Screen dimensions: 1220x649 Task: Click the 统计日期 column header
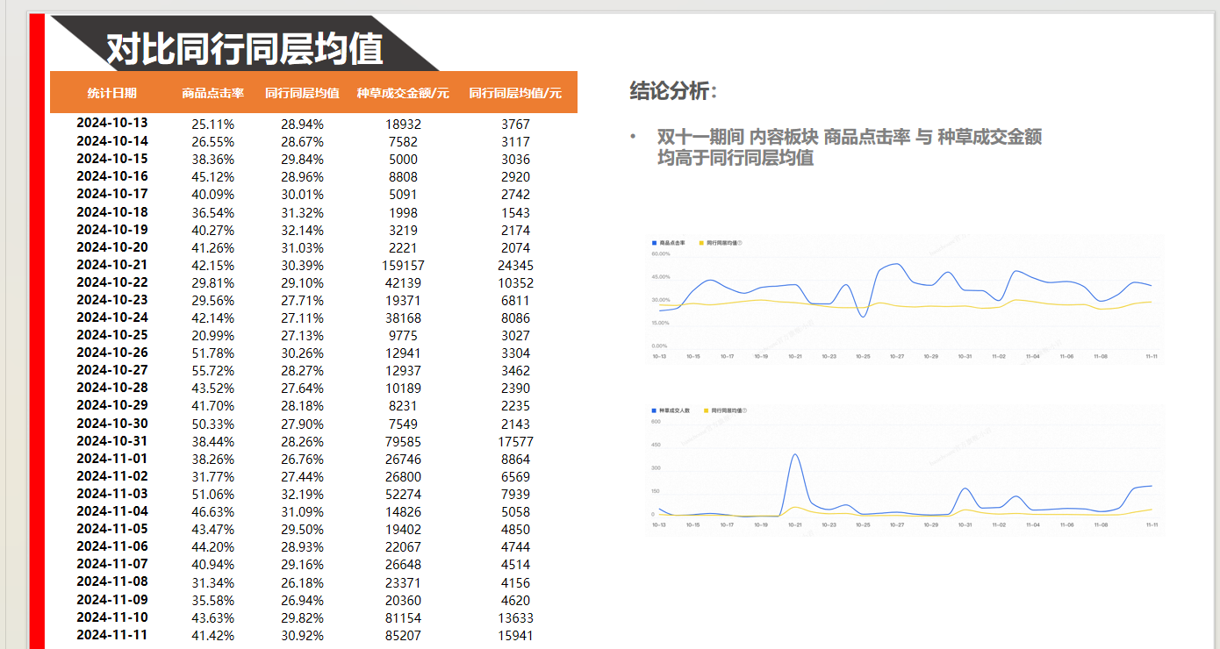pyautogui.click(x=111, y=93)
